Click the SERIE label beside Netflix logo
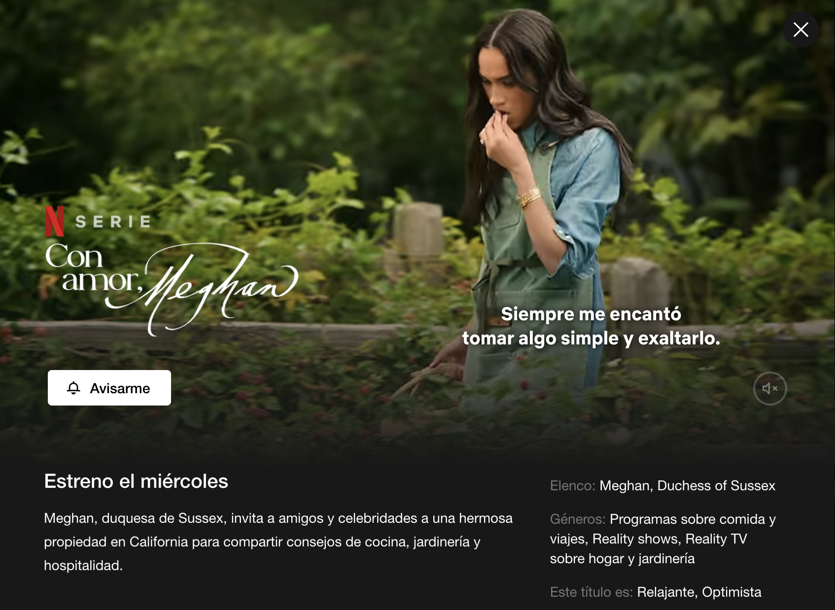The width and height of the screenshot is (835, 610). [x=113, y=222]
